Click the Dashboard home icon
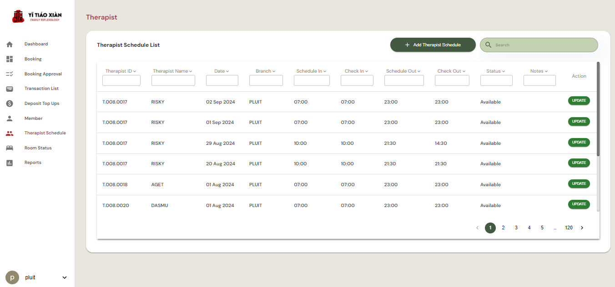The width and height of the screenshot is (615, 287). coord(10,45)
